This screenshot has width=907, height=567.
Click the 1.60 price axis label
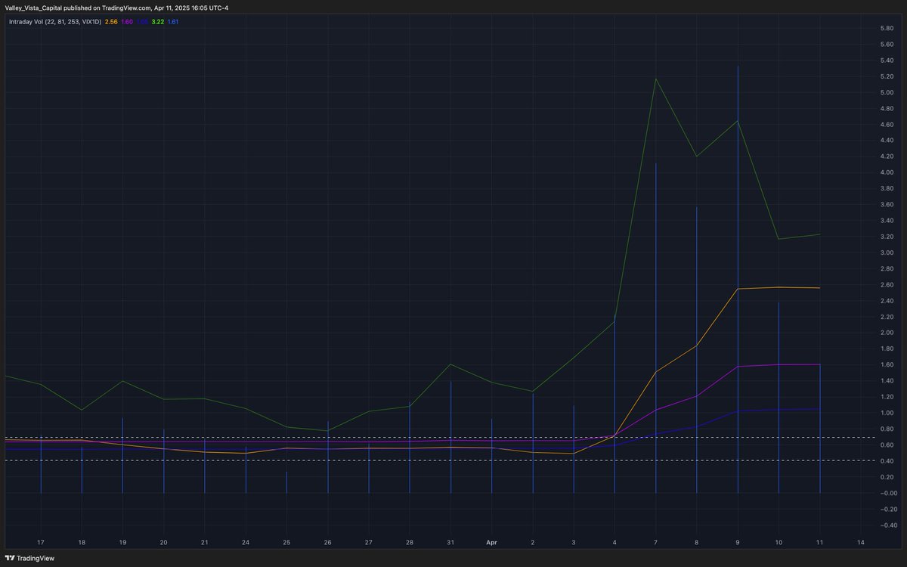887,364
